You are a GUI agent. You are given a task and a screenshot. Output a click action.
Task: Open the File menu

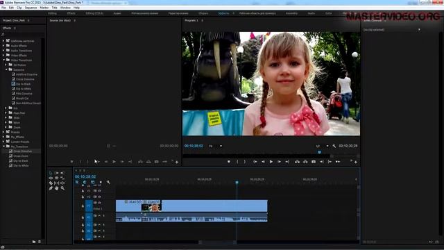pyautogui.click(x=3, y=8)
